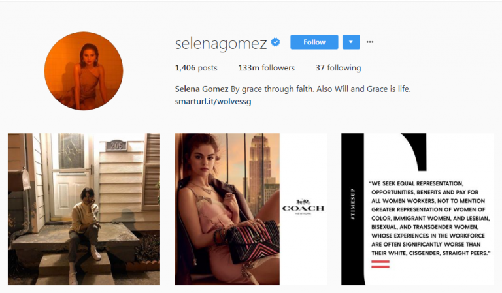Open the smarturl.it/wolvessg link

coord(213,102)
